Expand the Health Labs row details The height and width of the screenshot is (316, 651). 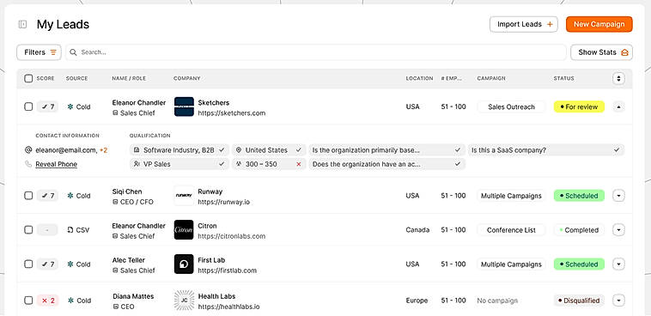(618, 301)
